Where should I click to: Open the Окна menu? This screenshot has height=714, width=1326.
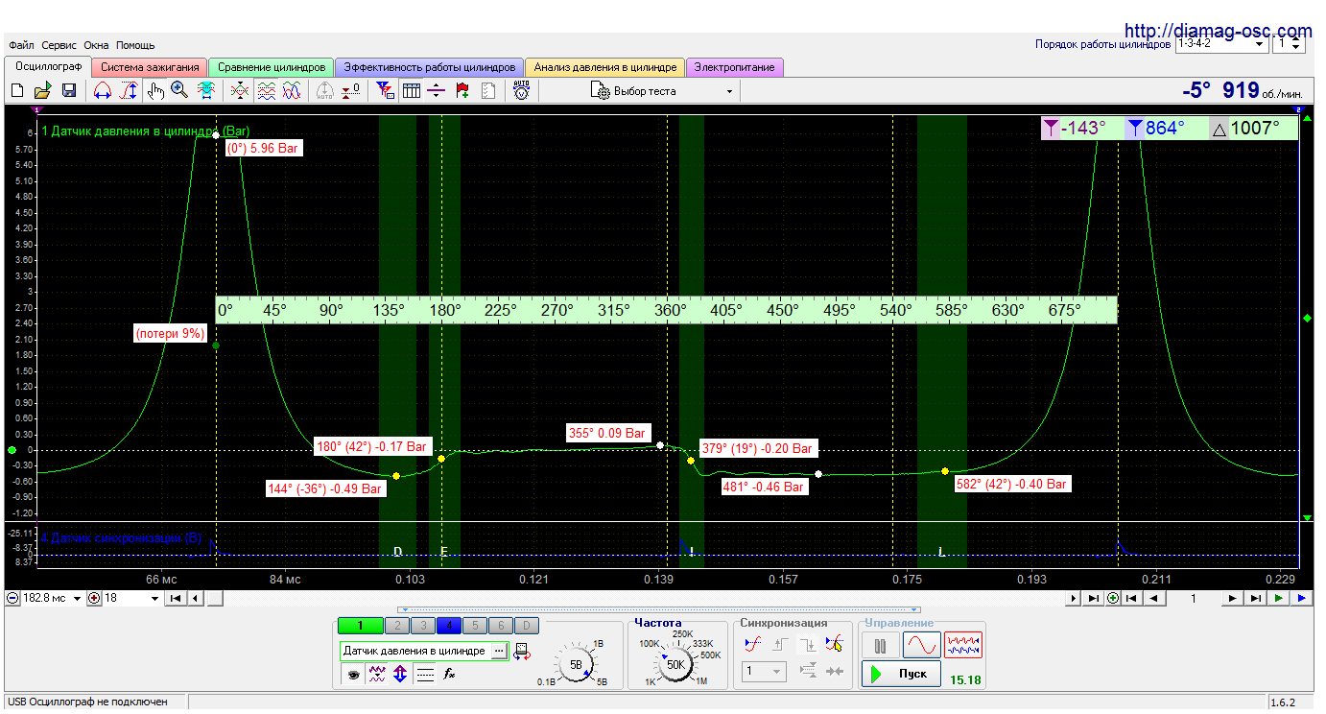pos(96,45)
